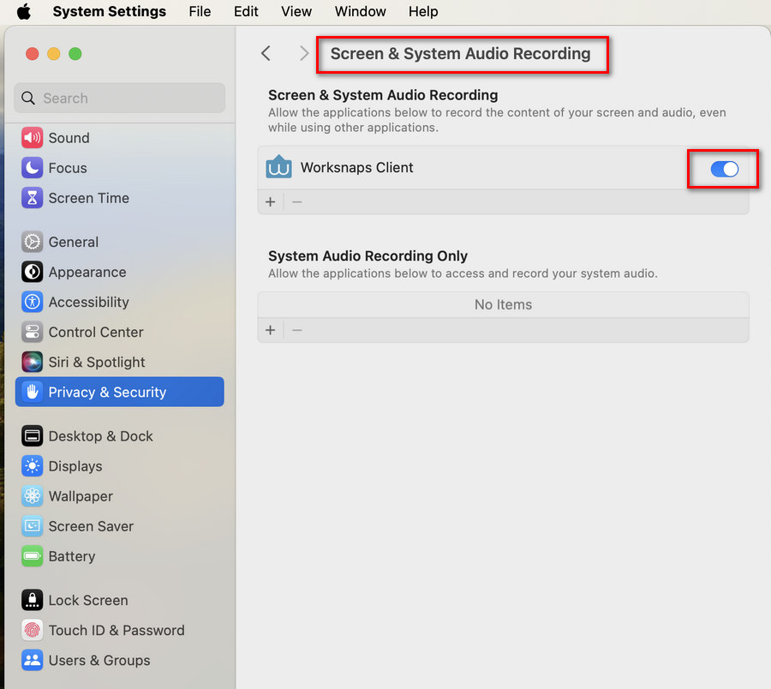Open Battery settings label
771x689 pixels.
72,556
